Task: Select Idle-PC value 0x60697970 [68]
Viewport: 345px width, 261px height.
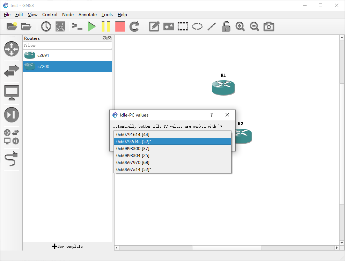Action: pos(172,163)
